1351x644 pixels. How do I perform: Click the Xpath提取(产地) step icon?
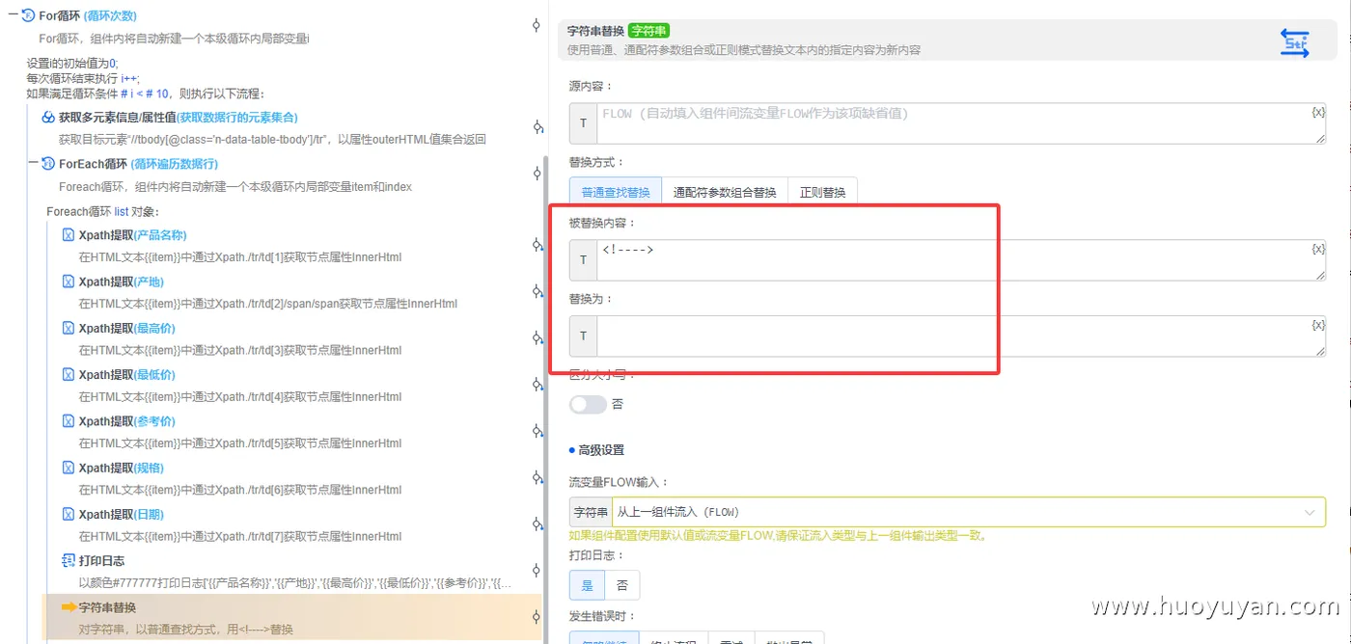tap(69, 282)
